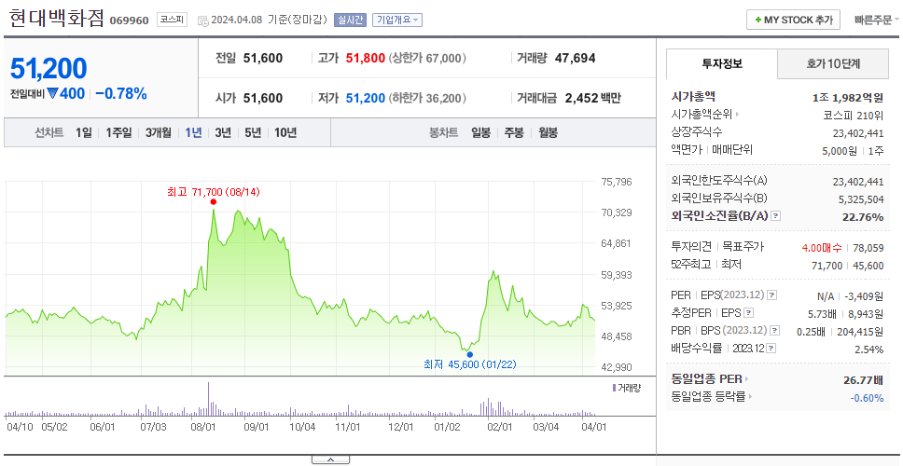Screen dimensions: 903x466
Task: Click help icon beside PBR BPS (2023.12)
Action: click(x=775, y=331)
